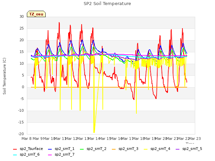Click the blue sp2_smT_1 legend swatch
Image resolution: width=215 pixels, height=161 pixels.
(x=50, y=149)
